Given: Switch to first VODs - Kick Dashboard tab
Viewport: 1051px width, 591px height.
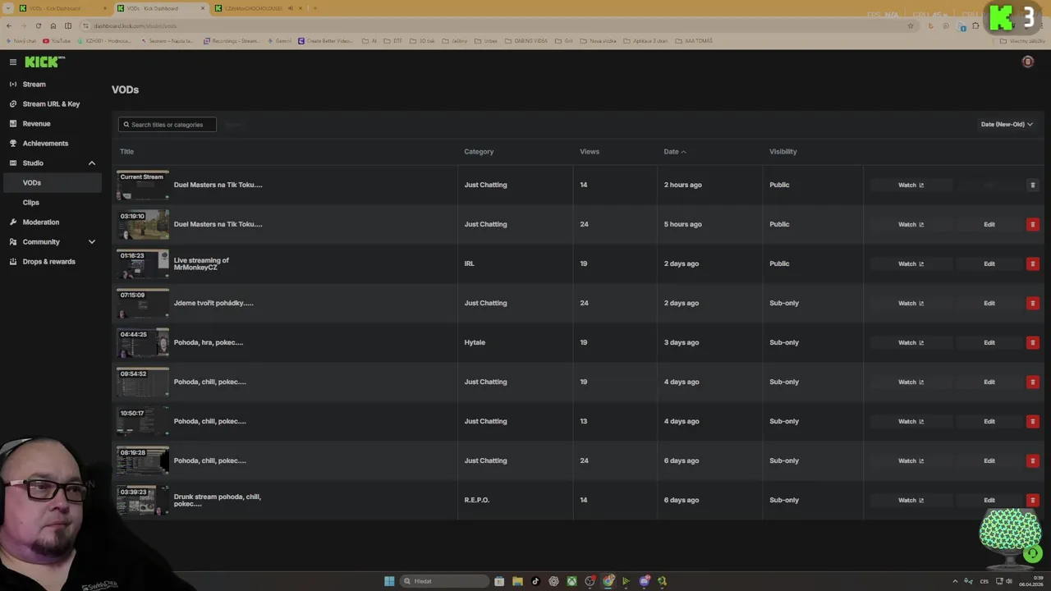Looking at the screenshot, I should coord(62,8).
